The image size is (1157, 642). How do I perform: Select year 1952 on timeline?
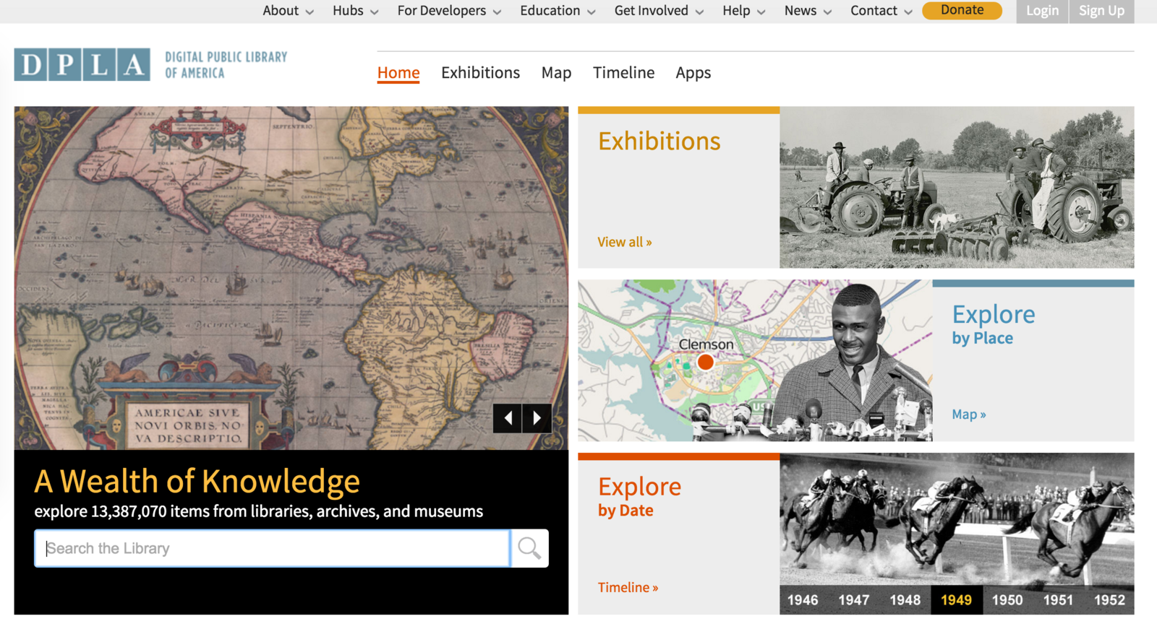1109,600
